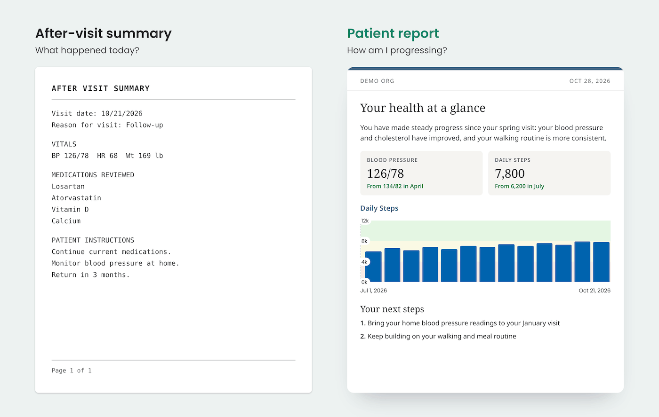Click the 'Jul 1, 2026' axis start label
The height and width of the screenshot is (417, 659).
point(374,291)
